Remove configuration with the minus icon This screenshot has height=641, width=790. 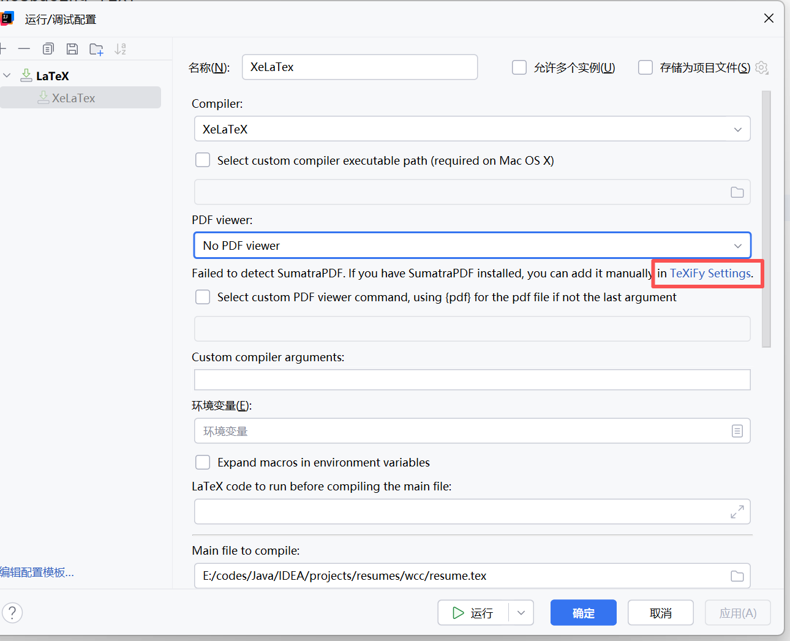coord(24,49)
